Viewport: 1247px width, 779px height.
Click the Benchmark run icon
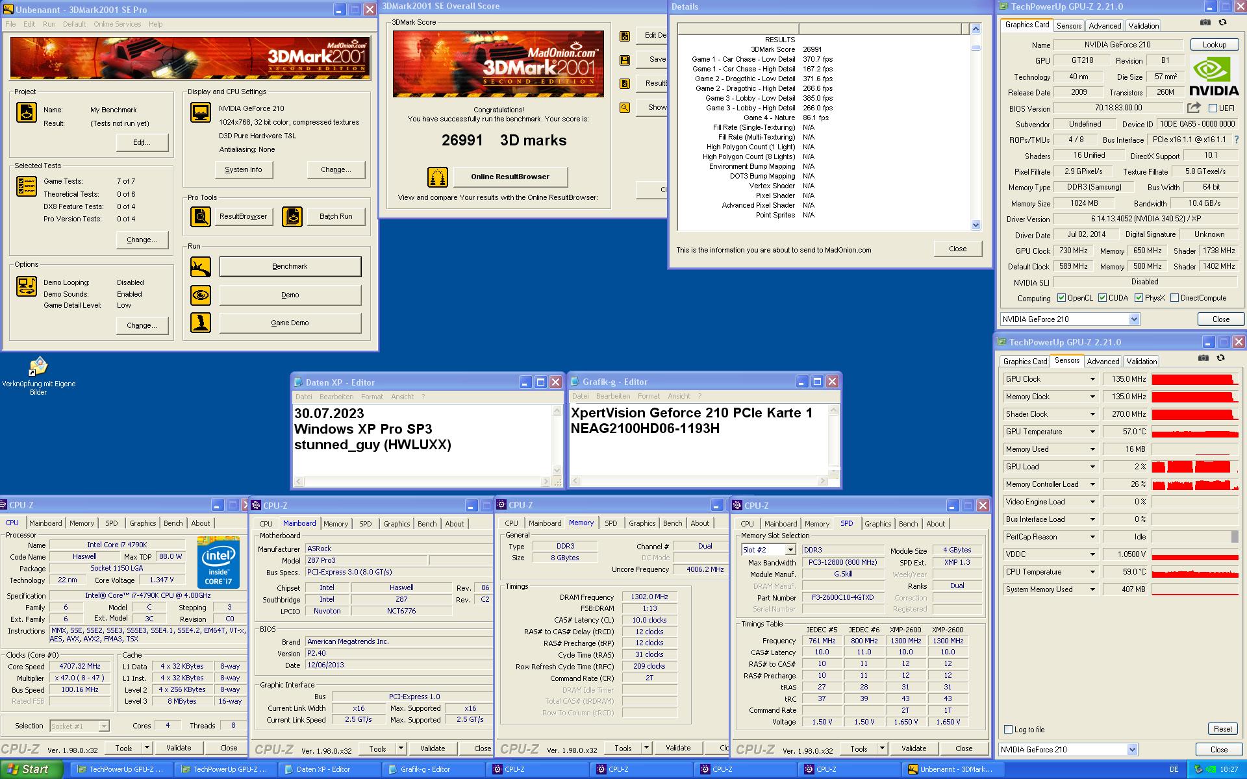click(201, 267)
